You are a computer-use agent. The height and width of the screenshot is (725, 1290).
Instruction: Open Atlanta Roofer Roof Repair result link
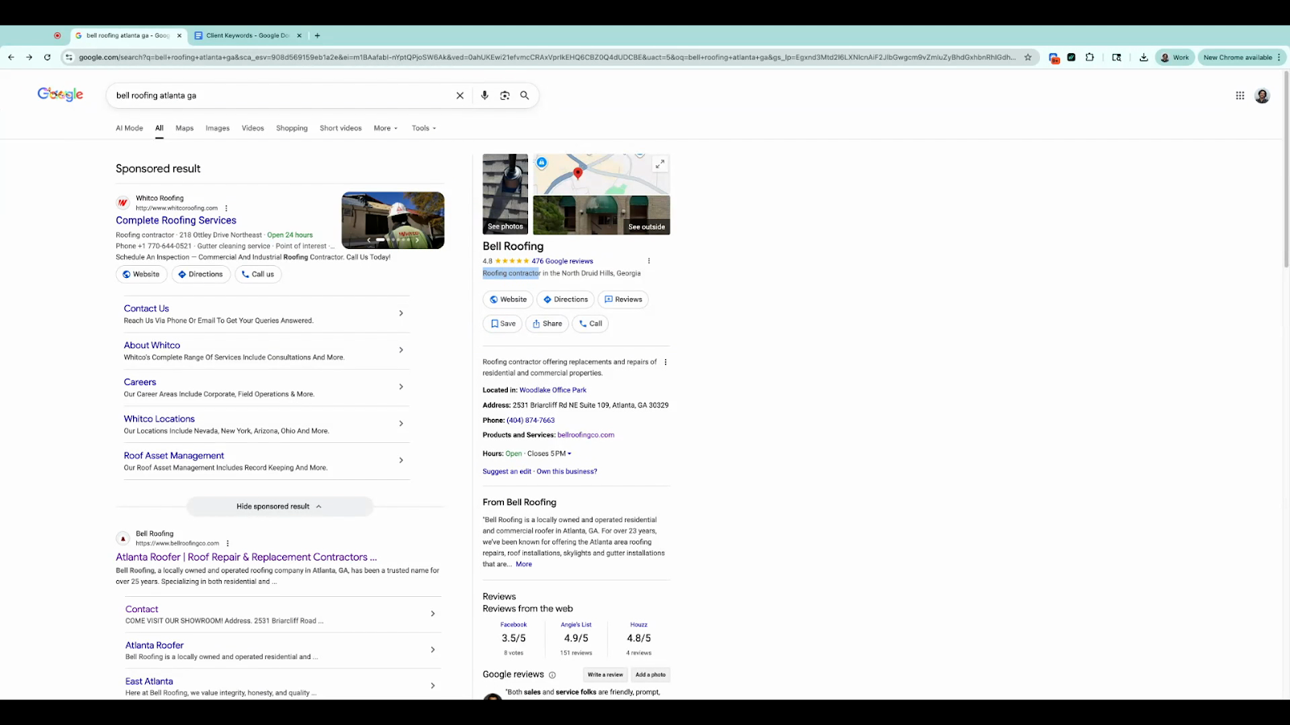coord(246,557)
